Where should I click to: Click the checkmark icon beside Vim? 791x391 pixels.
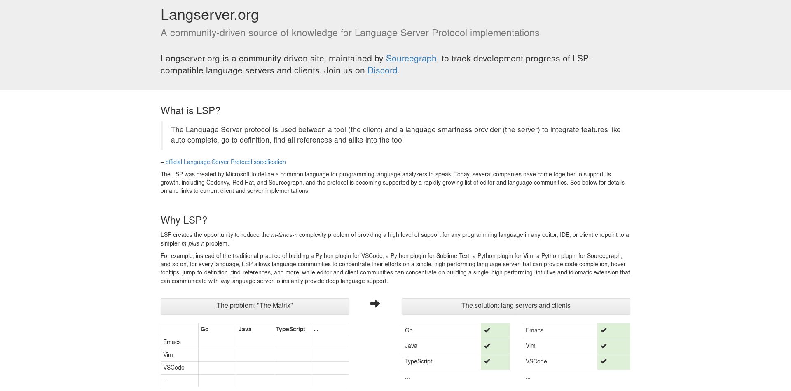604,346
